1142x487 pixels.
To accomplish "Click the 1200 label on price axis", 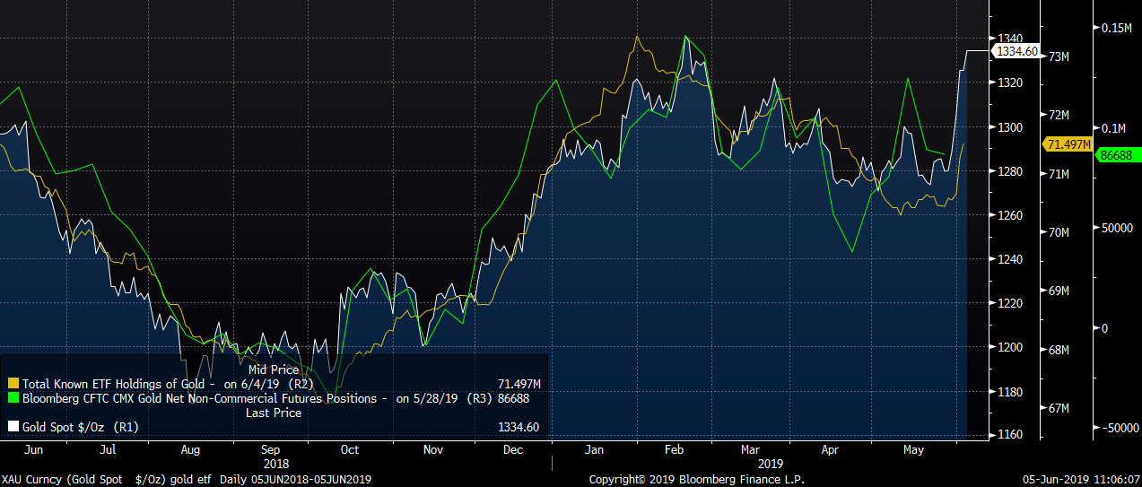I will click(x=1010, y=348).
